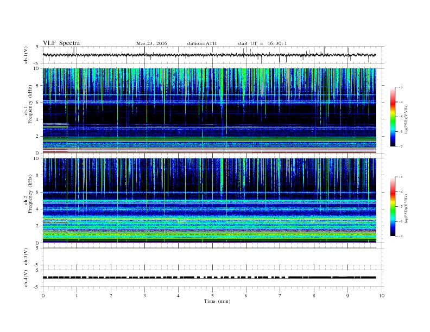
Task: Pick the ch.1 spectrogram color bar
Action: (393, 117)
